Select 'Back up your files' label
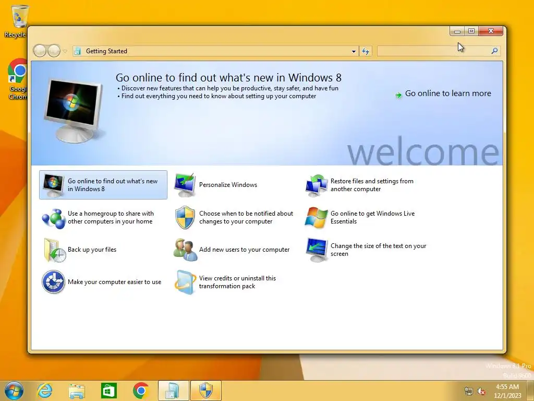This screenshot has height=401, width=534. 92,250
